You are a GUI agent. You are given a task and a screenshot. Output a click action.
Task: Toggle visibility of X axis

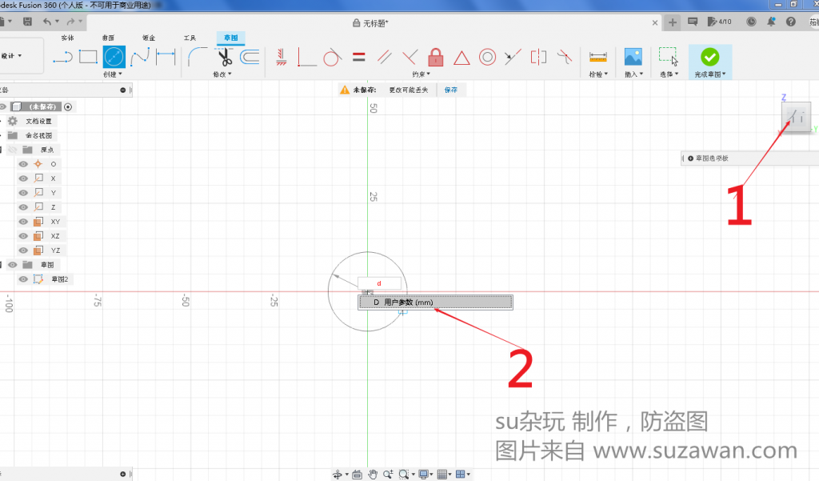click(x=23, y=178)
